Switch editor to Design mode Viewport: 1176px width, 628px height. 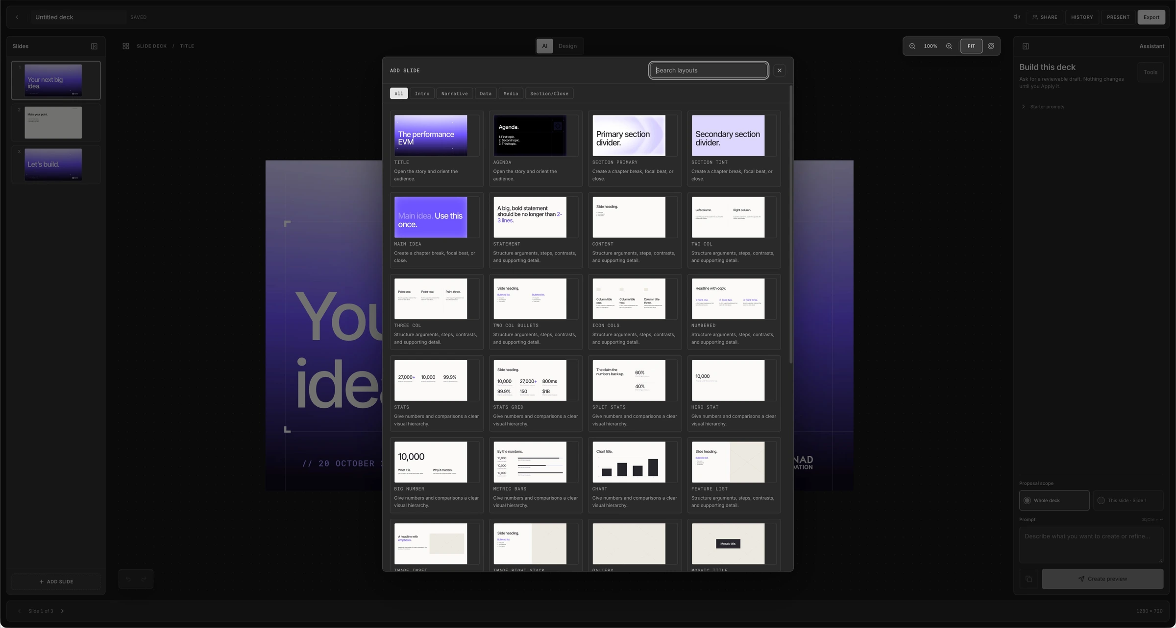click(567, 46)
